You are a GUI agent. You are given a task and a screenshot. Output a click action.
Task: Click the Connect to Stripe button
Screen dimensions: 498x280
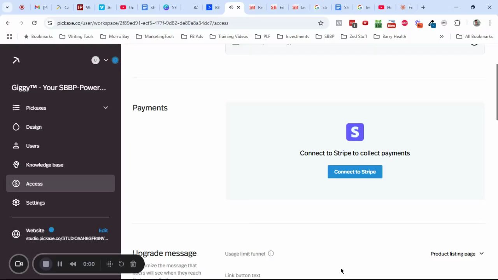355,171
